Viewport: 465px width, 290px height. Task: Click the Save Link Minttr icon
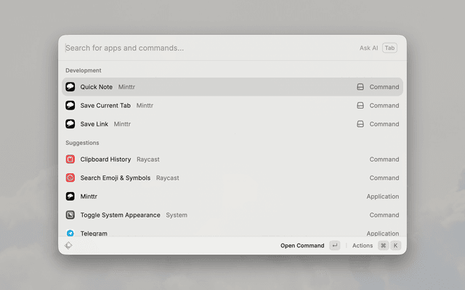[x=70, y=124]
